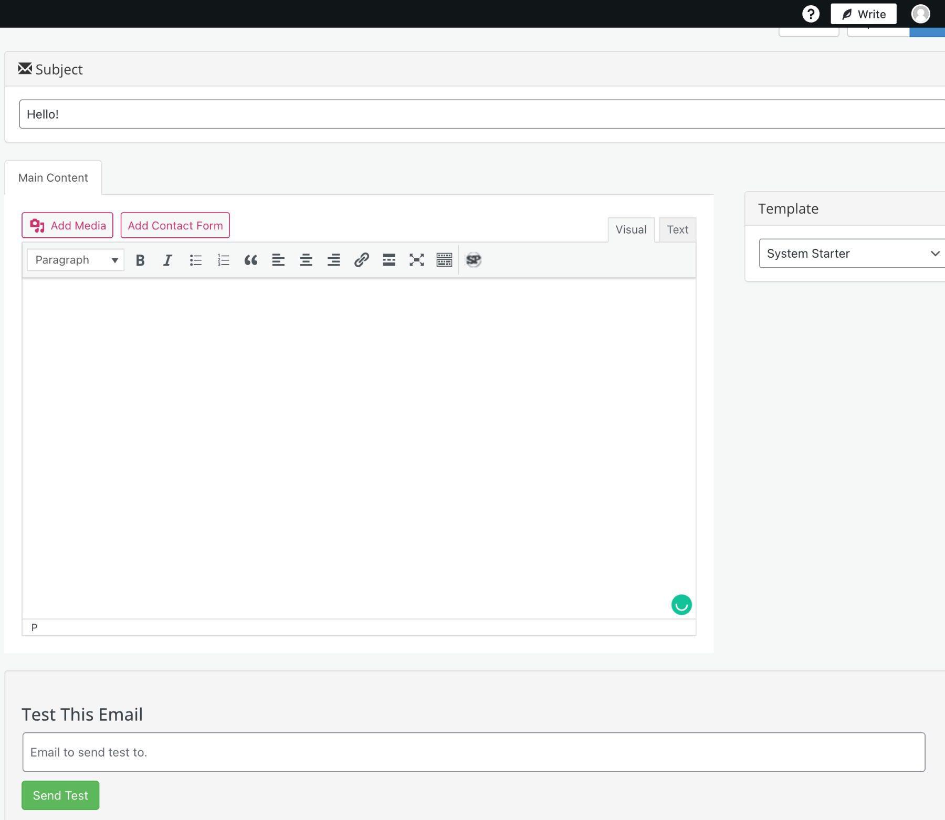The height and width of the screenshot is (820, 945).
Task: Insert a hyperlink
Action: [x=361, y=259]
